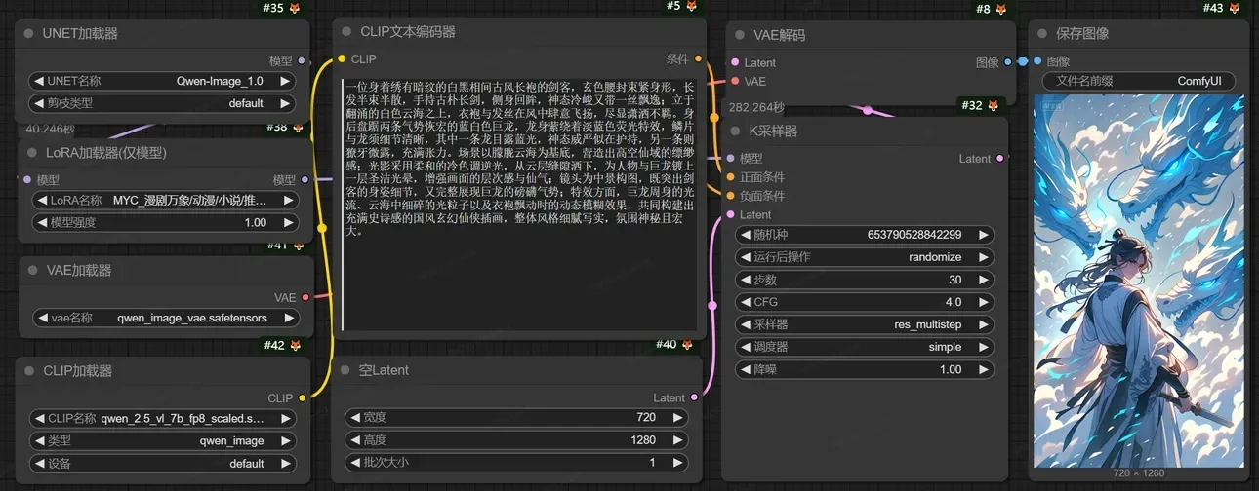Click the yellow CLIP output port on CLIP加载器

point(303,397)
